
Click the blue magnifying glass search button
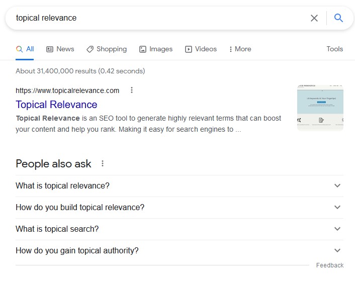pyautogui.click(x=338, y=18)
